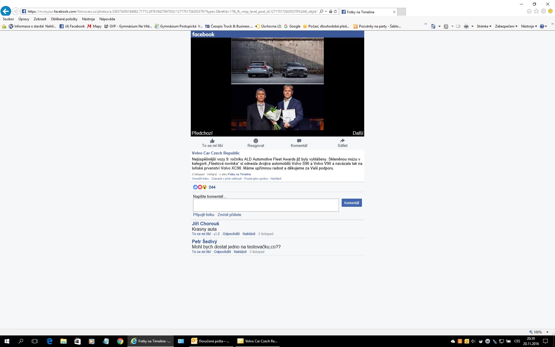
Task: Open Favorites star icon at top right
Action: [x=536, y=11]
